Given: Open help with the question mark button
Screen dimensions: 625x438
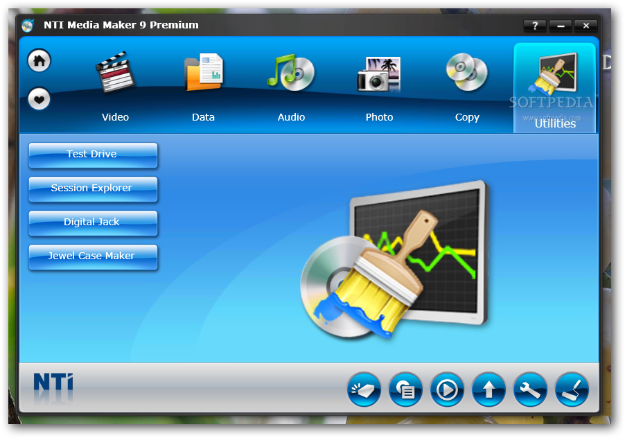Looking at the screenshot, I should pyautogui.click(x=534, y=26).
